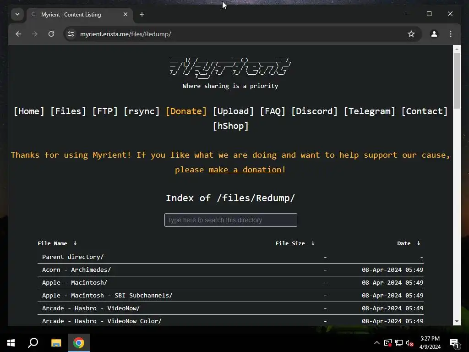
Task: Reload the Myrient page
Action: pyautogui.click(x=51, y=34)
